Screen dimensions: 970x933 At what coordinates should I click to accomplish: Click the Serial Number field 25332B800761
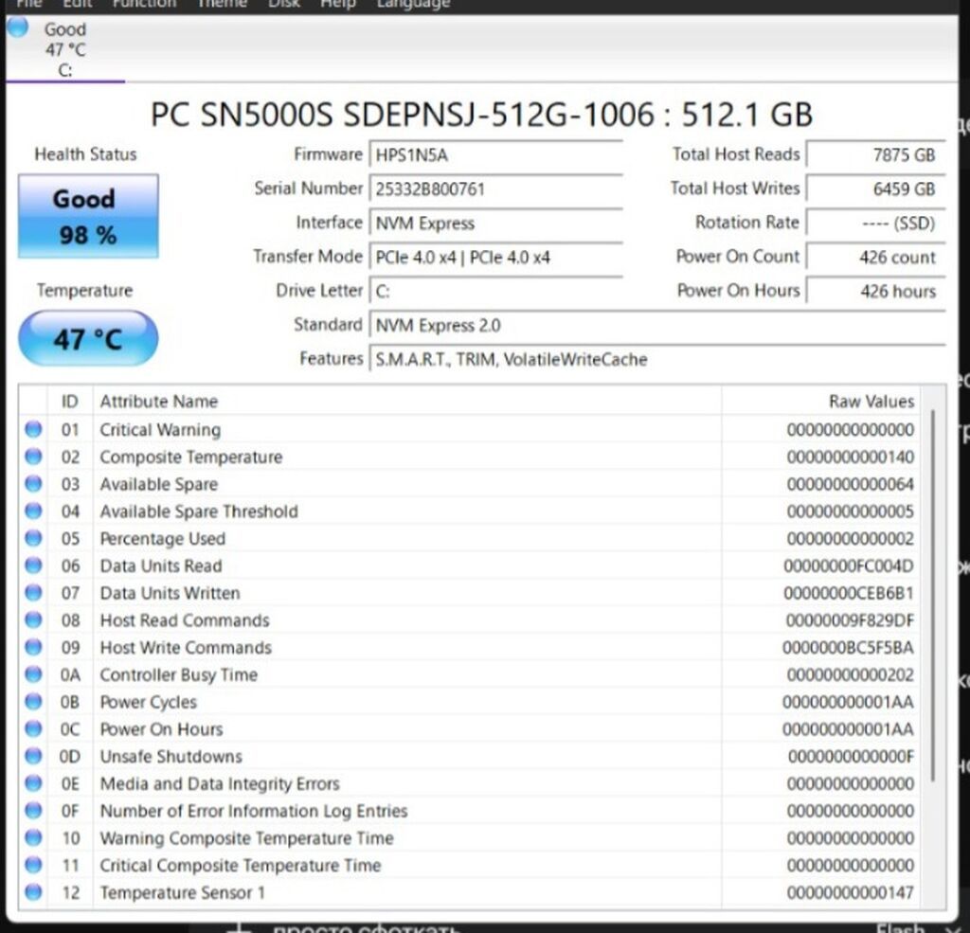(x=495, y=188)
